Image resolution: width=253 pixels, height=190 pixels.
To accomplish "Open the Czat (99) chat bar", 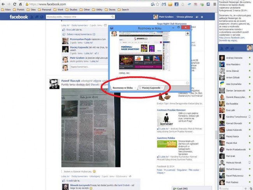I will [192, 188].
